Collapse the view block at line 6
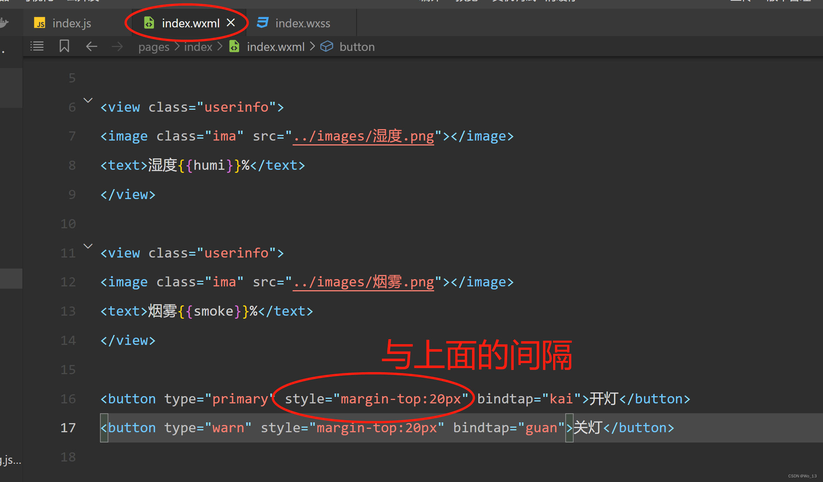 [x=88, y=100]
